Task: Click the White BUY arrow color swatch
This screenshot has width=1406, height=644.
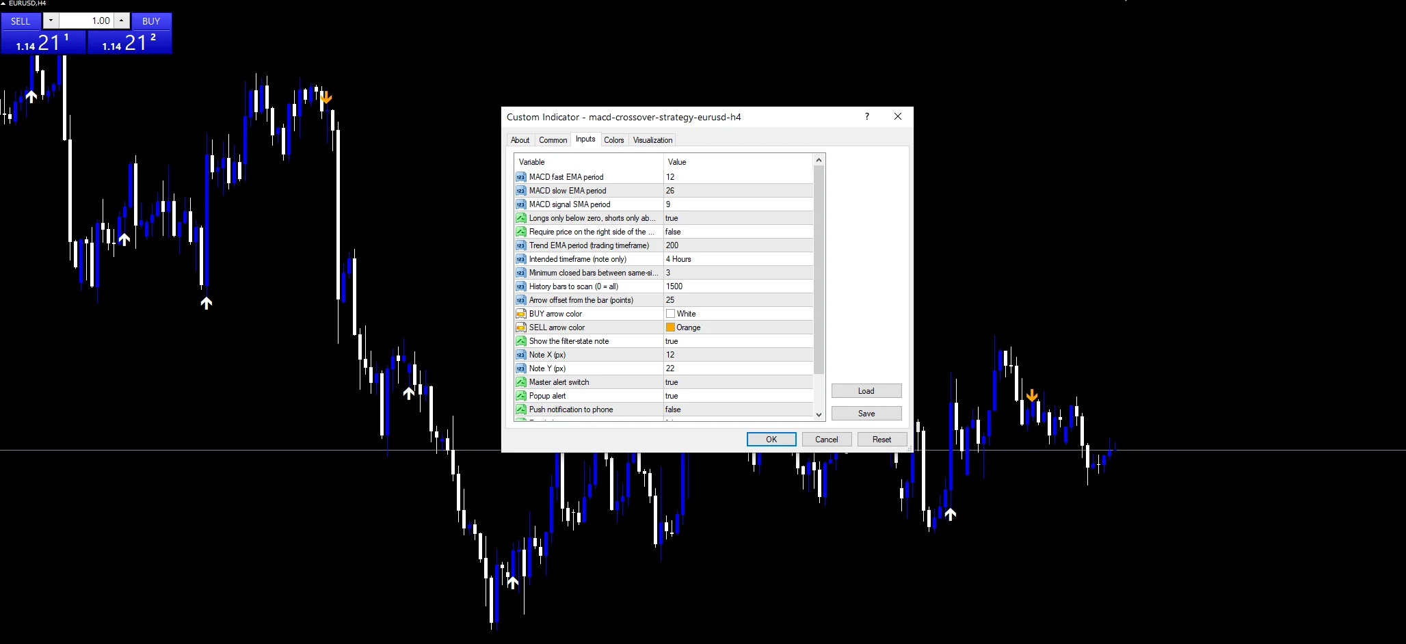Action: click(670, 314)
